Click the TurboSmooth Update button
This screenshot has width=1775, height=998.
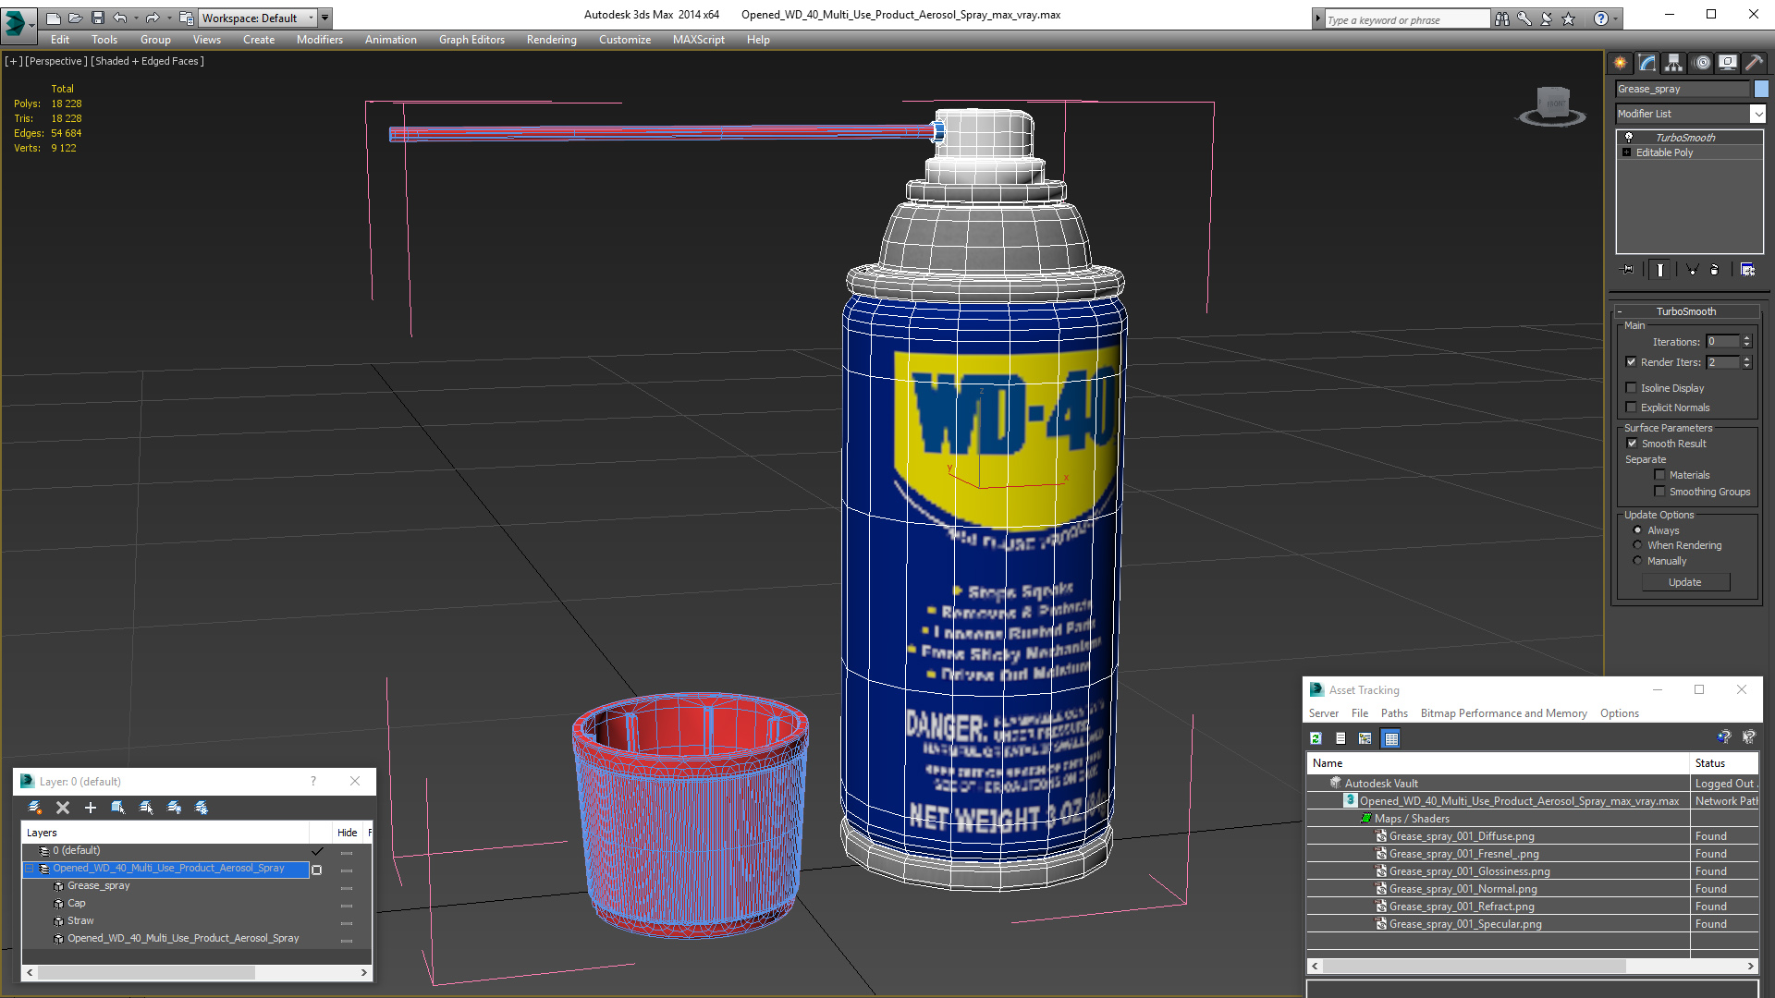coord(1685,582)
